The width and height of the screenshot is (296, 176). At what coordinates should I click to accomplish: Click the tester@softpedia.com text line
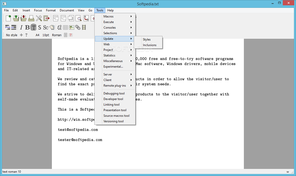tap(80, 140)
